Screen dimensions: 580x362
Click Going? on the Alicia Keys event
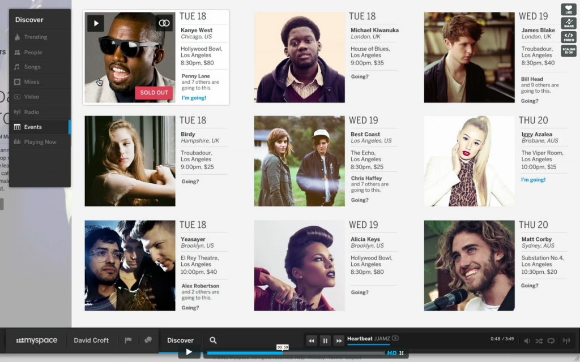pos(360,292)
